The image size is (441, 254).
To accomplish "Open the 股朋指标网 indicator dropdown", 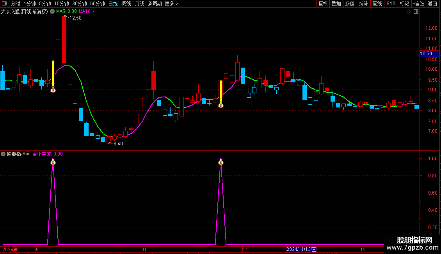I will coord(3,154).
